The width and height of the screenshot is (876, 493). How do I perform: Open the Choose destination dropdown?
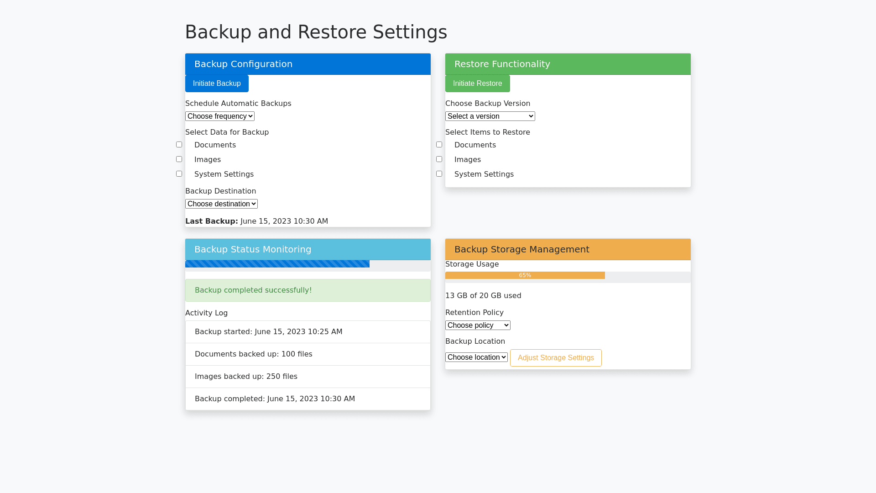(221, 204)
